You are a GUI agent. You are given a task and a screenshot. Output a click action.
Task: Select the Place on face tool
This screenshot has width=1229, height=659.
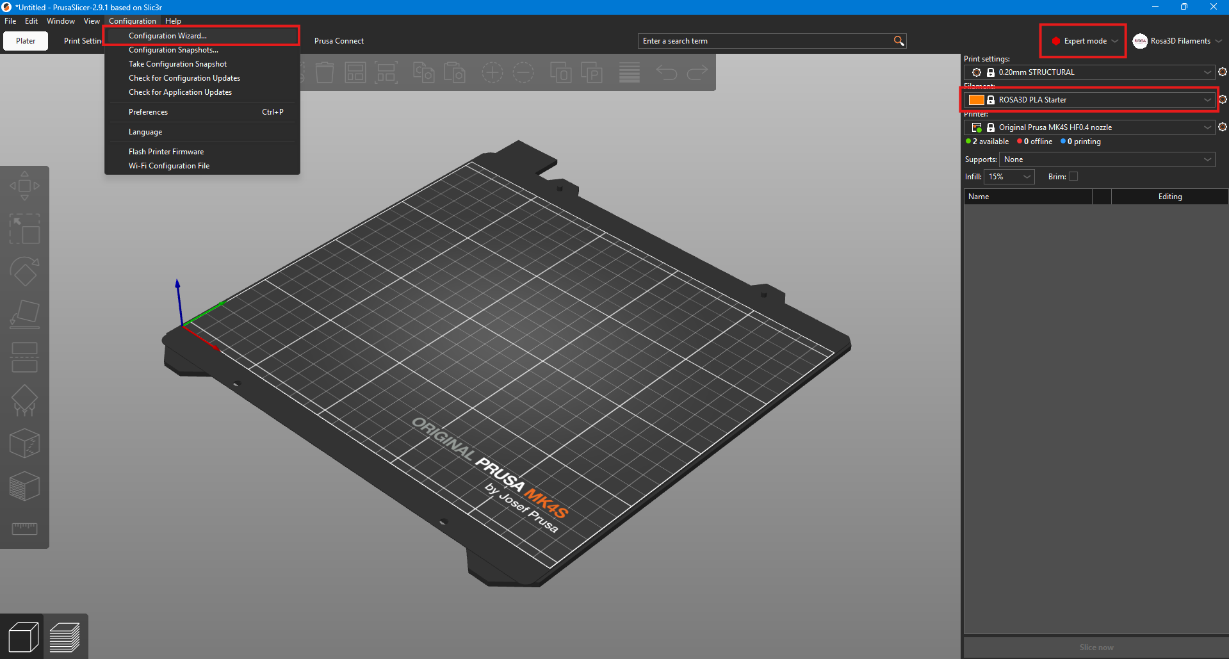click(x=24, y=314)
